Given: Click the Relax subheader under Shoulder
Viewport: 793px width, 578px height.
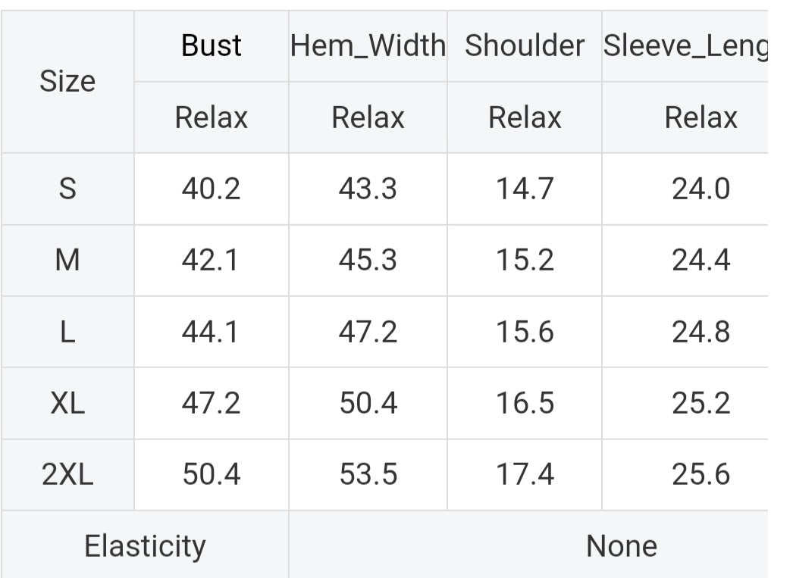Looking at the screenshot, I should click(525, 117).
